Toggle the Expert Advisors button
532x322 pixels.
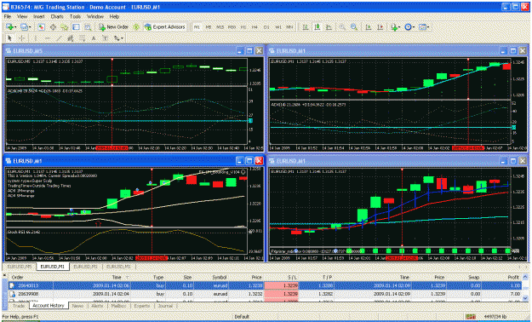(165, 27)
